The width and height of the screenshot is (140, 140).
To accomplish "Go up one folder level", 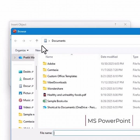I will pos(37,41).
